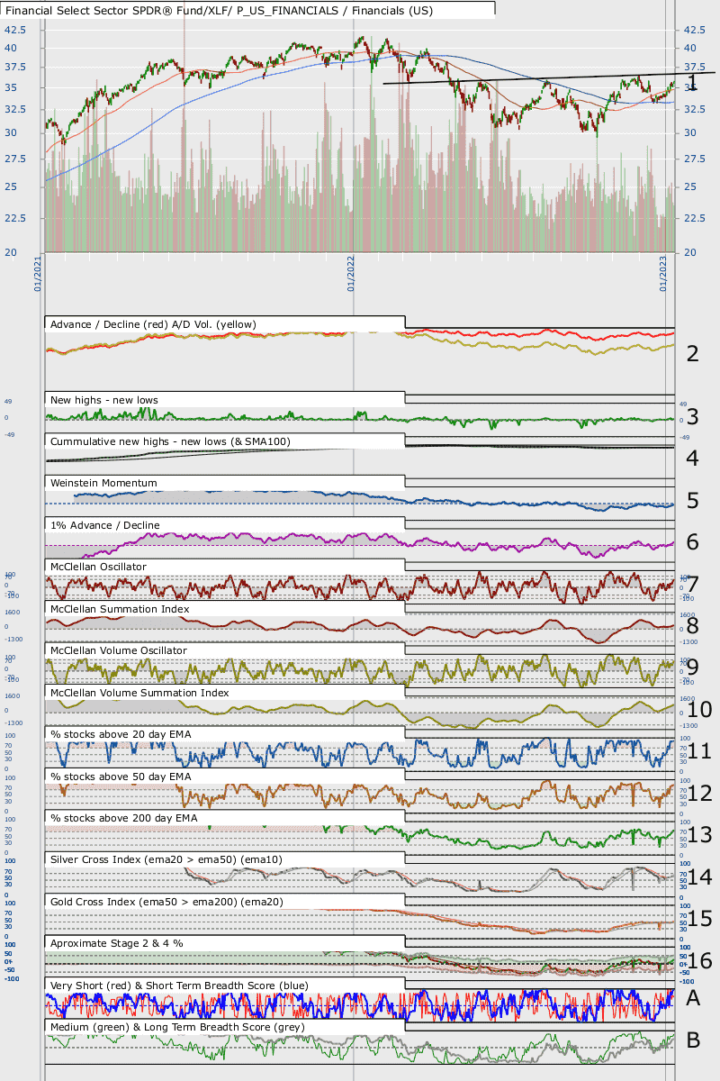Select the McClellan Volume Summation Index label
Image resolution: width=720 pixels, height=1081 pixels.
pos(139,693)
